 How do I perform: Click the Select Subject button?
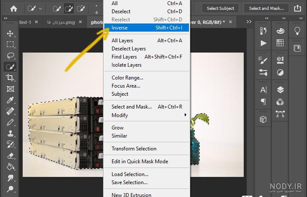pos(221,9)
